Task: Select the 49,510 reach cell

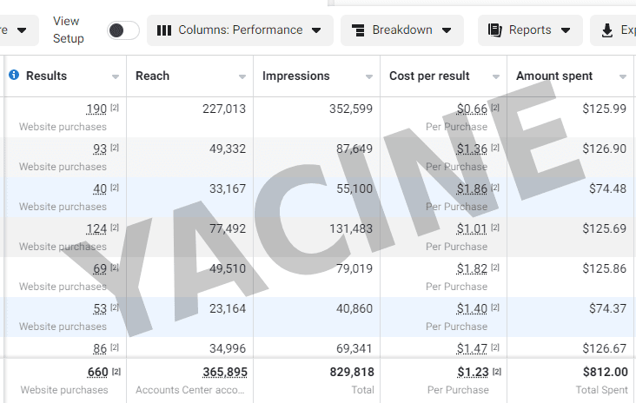Action: (x=228, y=268)
